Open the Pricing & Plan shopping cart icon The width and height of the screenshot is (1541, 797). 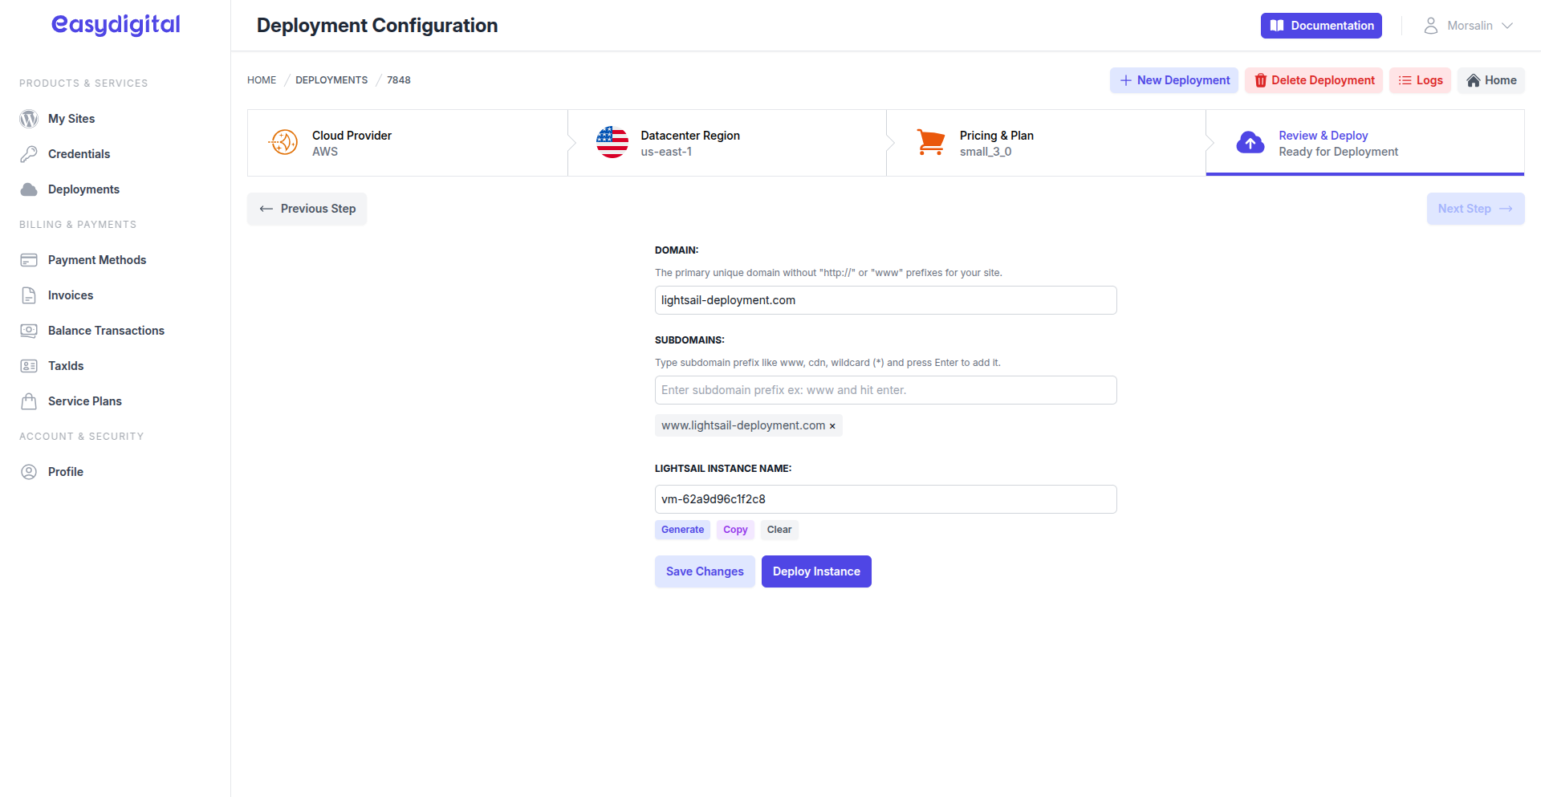[x=931, y=142]
